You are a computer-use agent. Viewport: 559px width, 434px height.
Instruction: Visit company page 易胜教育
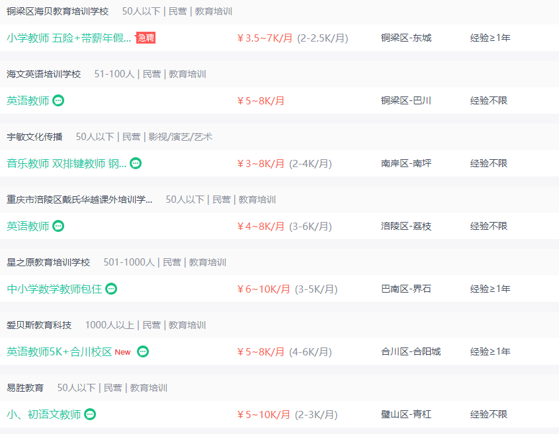pos(25,388)
